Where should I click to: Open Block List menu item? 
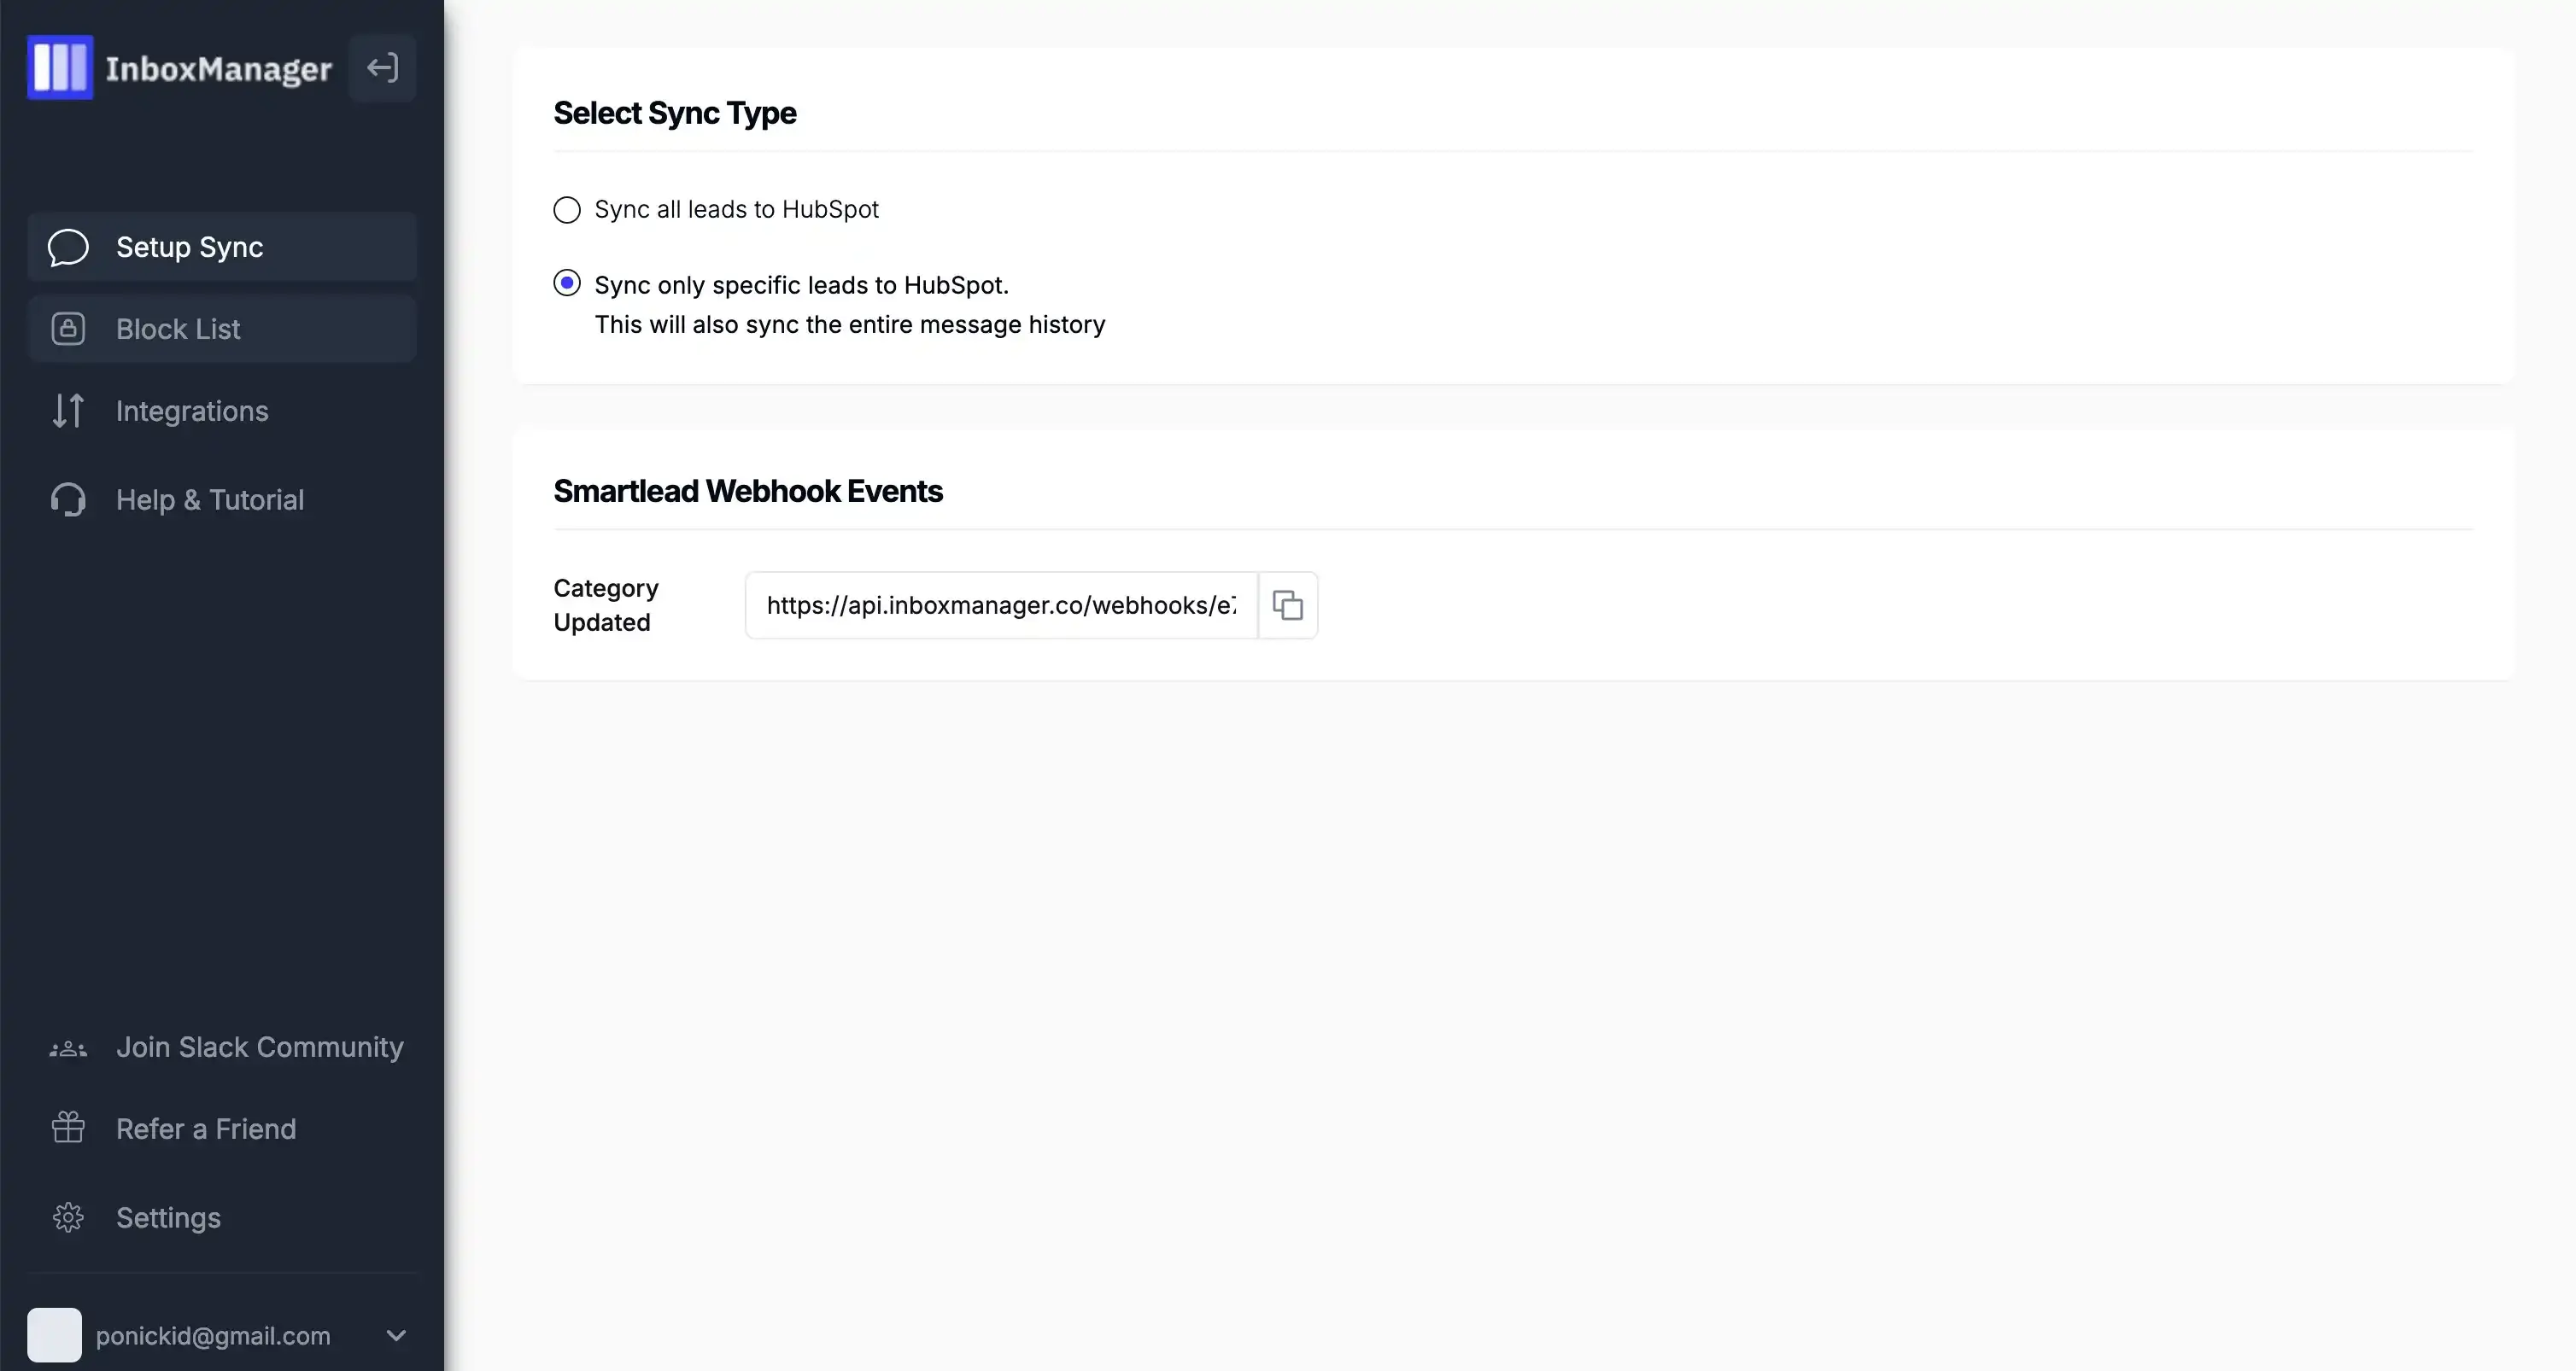(x=222, y=329)
